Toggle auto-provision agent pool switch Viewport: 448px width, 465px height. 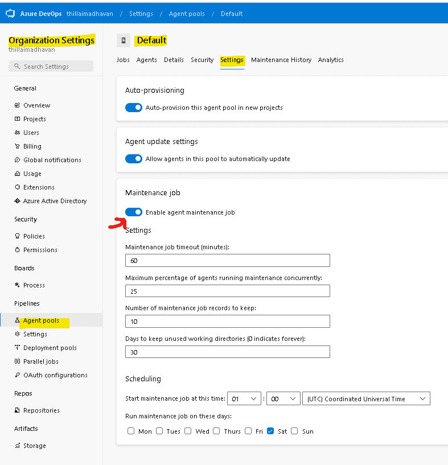(134, 108)
